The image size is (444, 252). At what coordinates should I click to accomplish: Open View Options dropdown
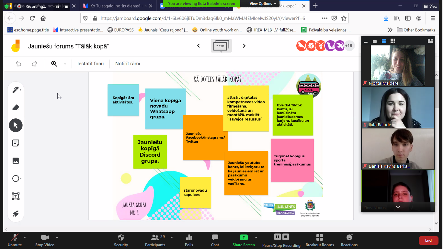(263, 4)
